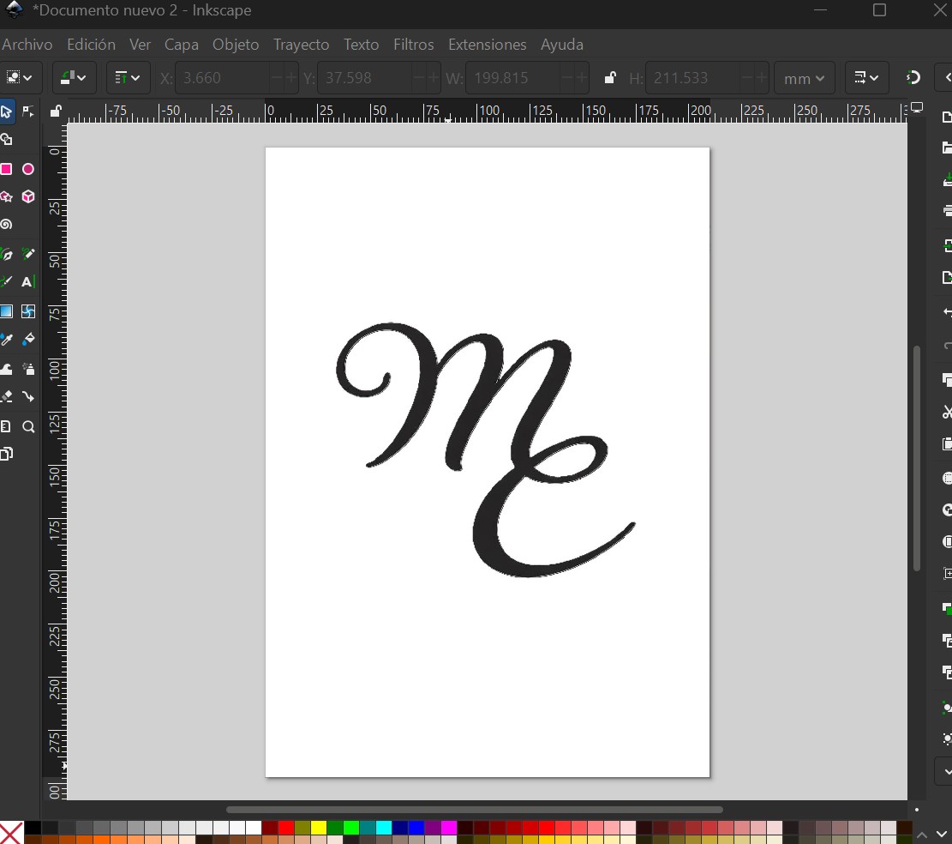
Task: Select the Spray tool
Action: [28, 369]
